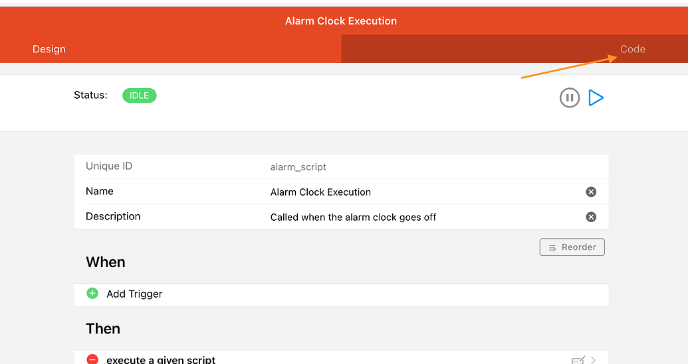This screenshot has width=688, height=364.
Task: Open the execute a given script action
Action: [x=161, y=359]
